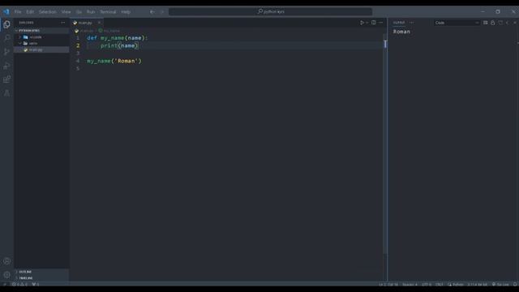Open Output panel overflow ellipsis

coord(411,23)
